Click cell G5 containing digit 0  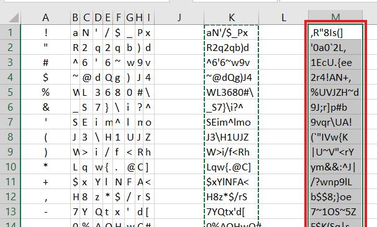pyautogui.click(x=130, y=92)
